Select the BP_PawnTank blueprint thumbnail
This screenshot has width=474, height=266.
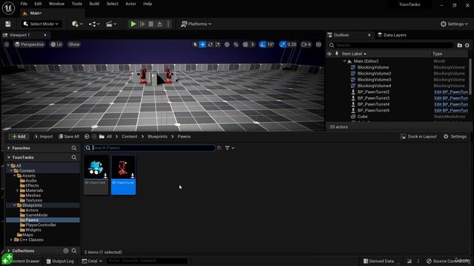[96, 175]
